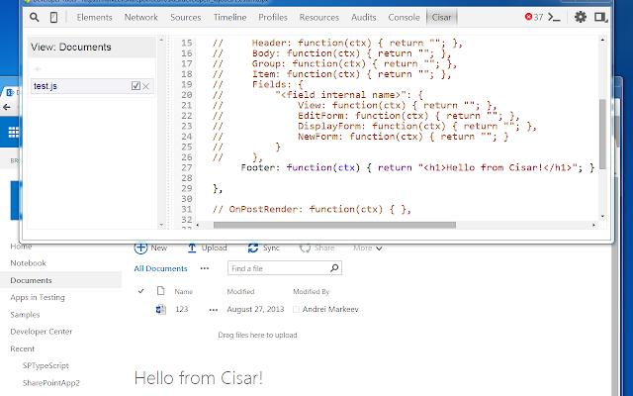Viewport: 633px width, 396px height.
Task: Click the Word document icon for 123
Action: point(160,309)
